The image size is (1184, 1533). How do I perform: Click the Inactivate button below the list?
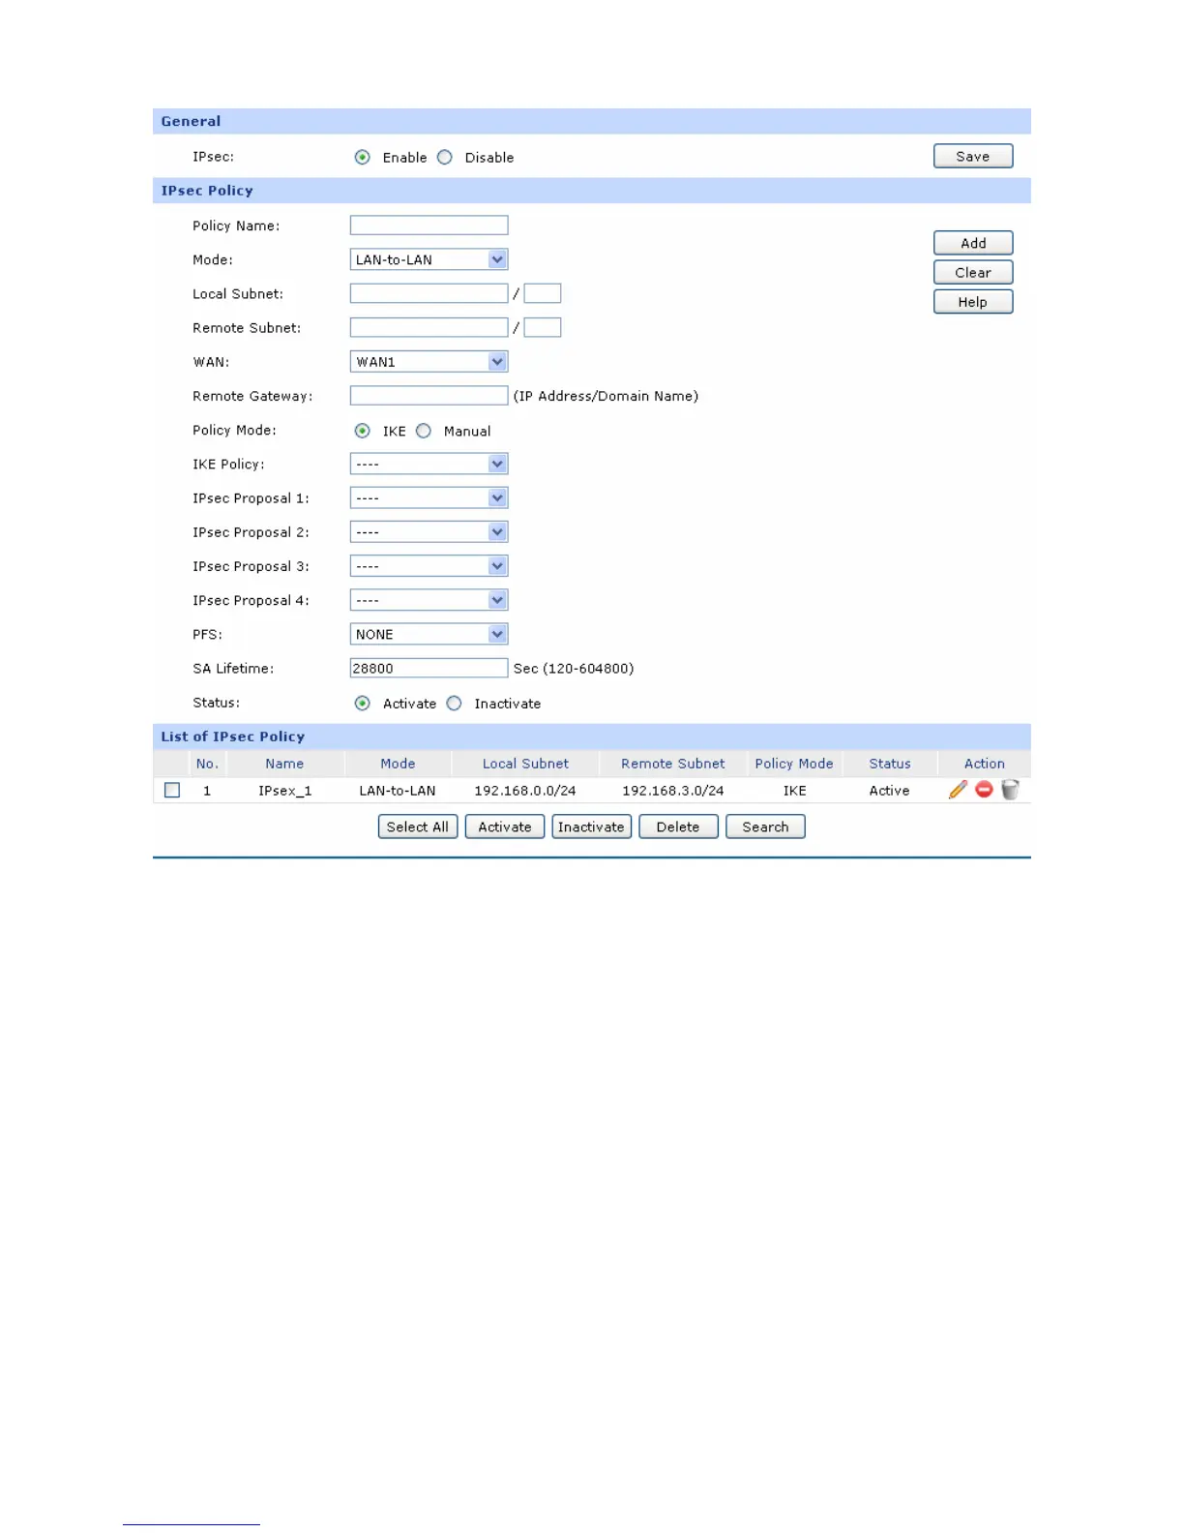[591, 827]
